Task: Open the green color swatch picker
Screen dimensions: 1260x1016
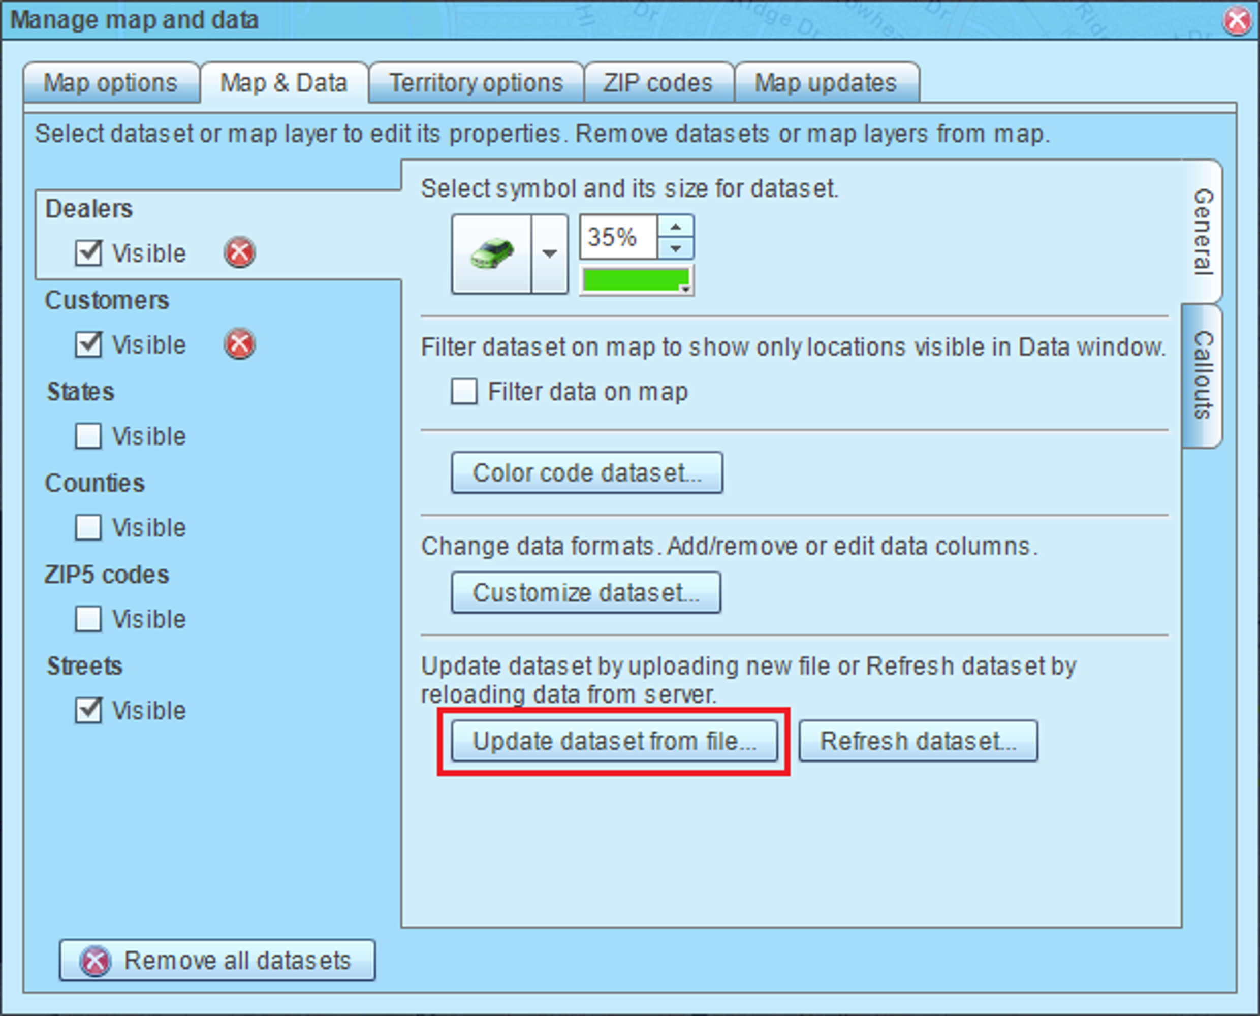Action: click(x=637, y=280)
